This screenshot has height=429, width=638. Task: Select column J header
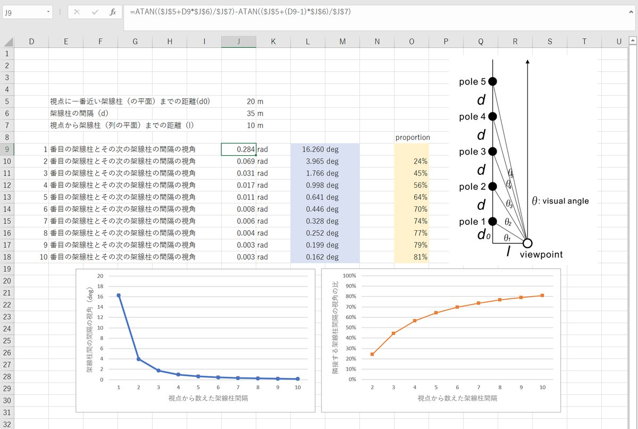coord(239,42)
